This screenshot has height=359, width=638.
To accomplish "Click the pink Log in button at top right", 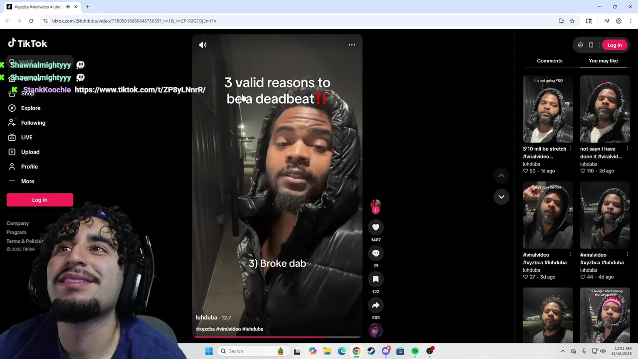I will 615,45.
